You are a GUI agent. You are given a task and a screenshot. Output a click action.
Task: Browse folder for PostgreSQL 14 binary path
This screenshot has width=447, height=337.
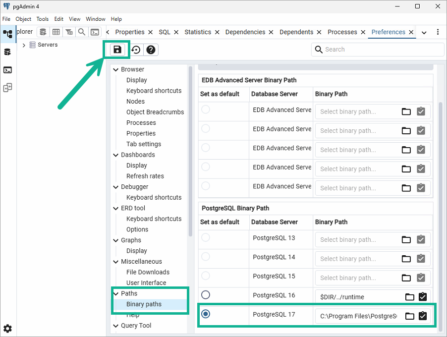[x=406, y=259]
